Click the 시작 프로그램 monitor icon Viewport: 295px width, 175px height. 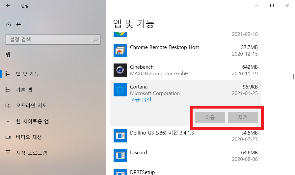point(8,153)
